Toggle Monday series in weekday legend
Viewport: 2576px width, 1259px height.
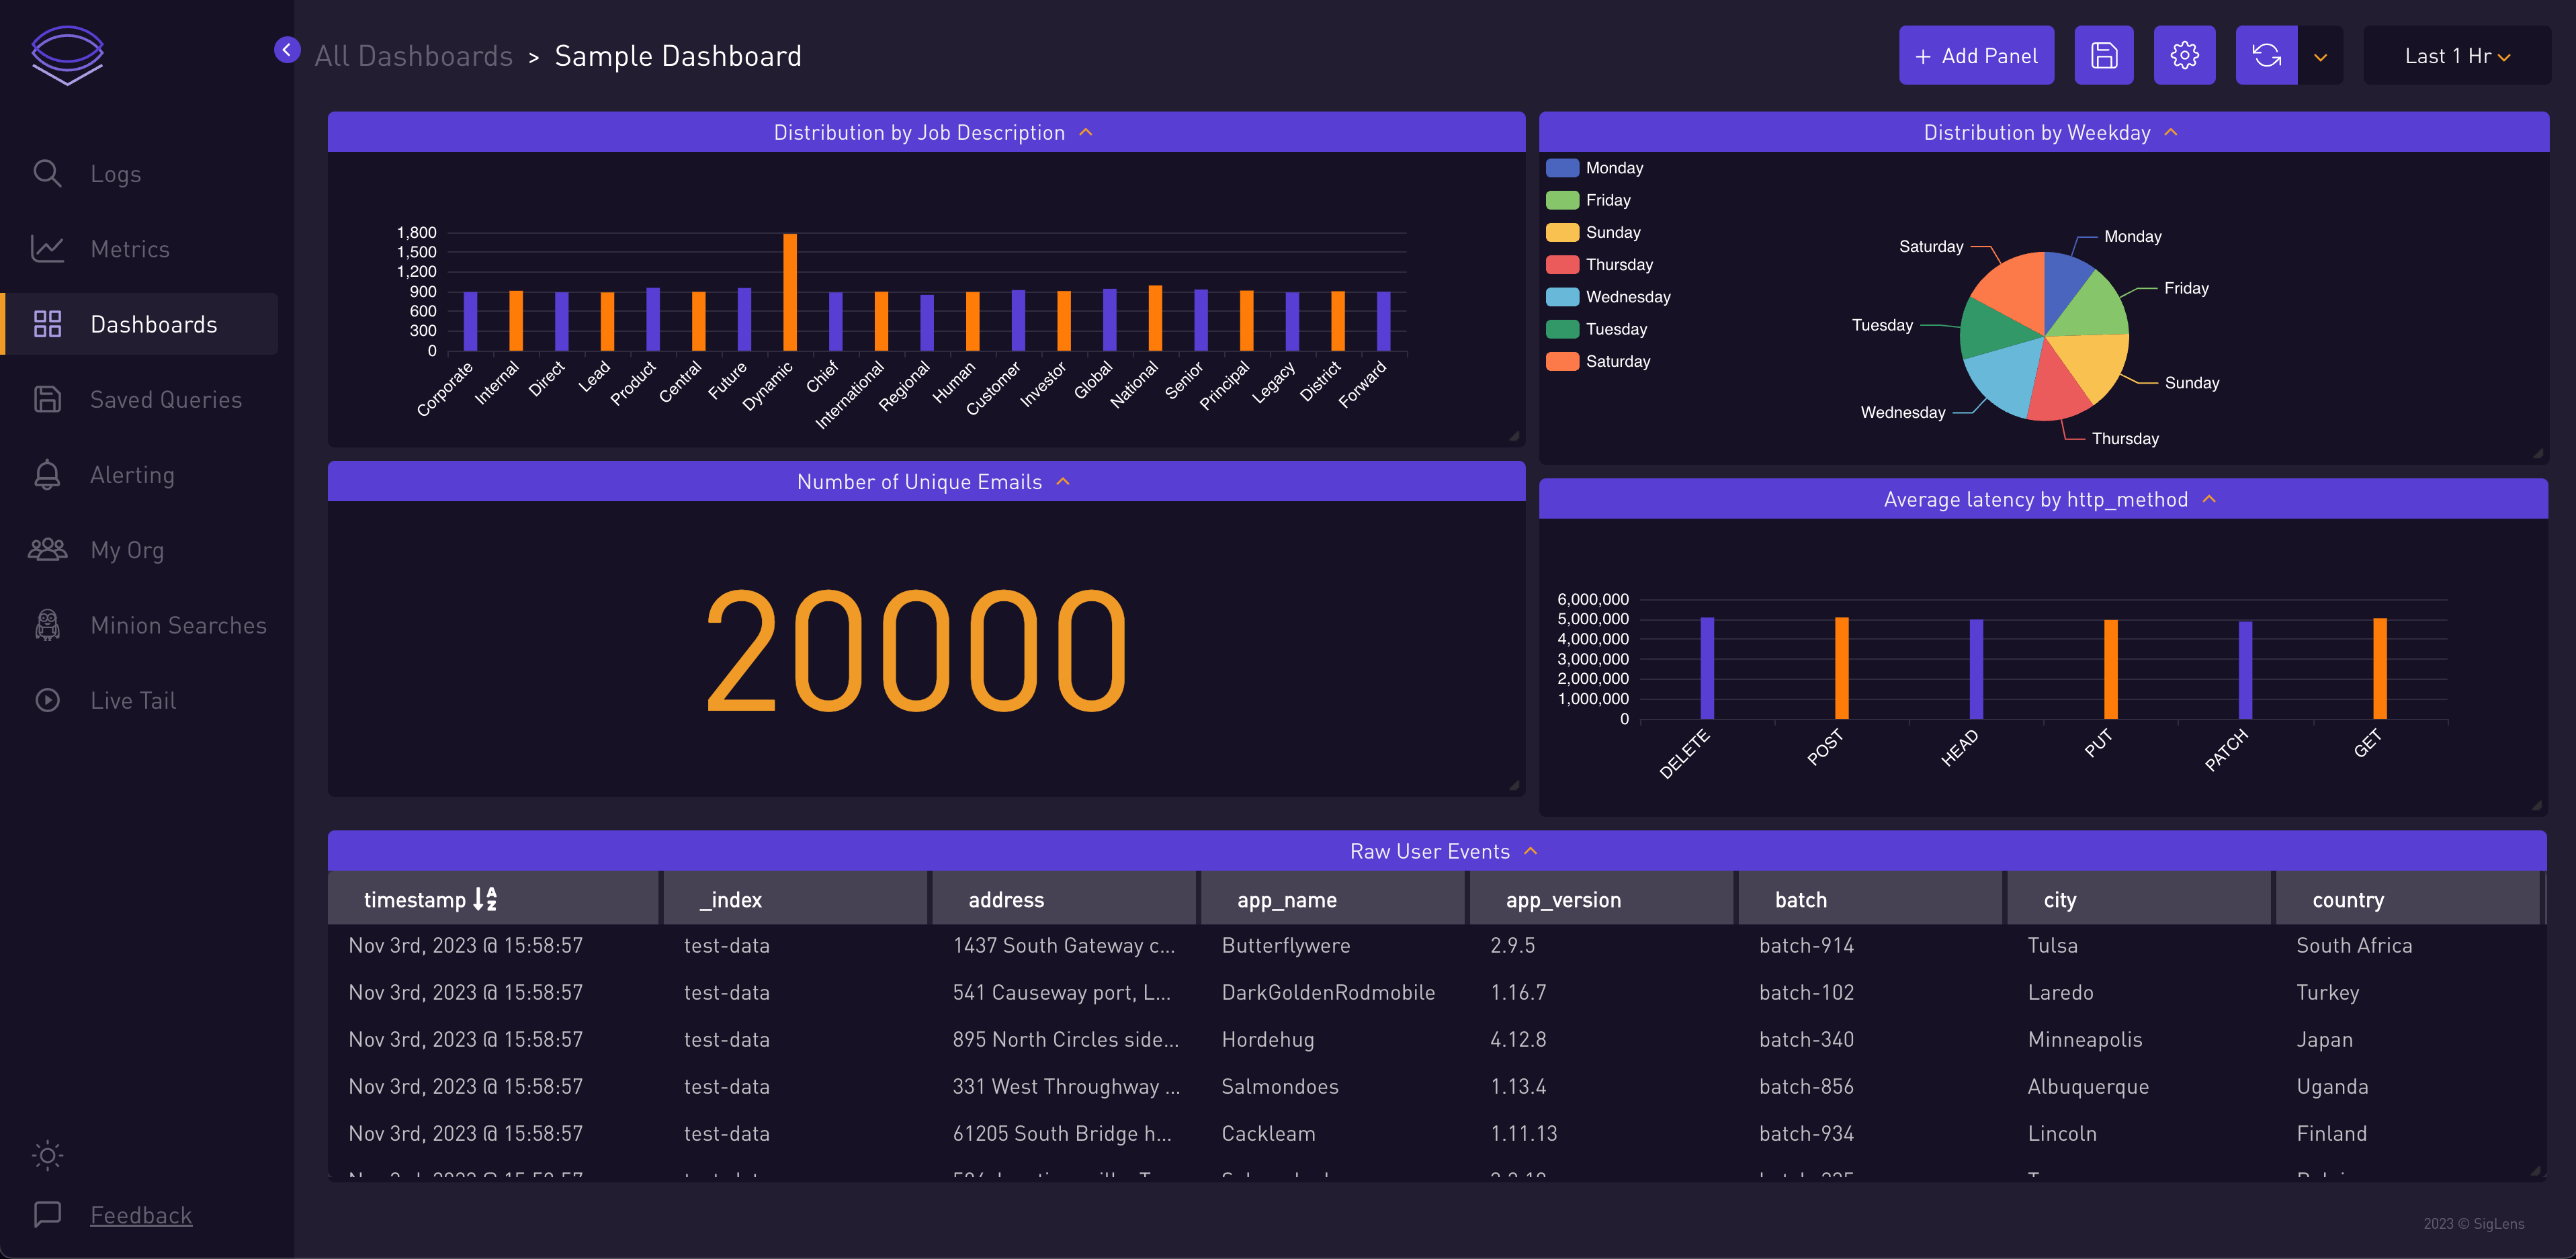1613,168
